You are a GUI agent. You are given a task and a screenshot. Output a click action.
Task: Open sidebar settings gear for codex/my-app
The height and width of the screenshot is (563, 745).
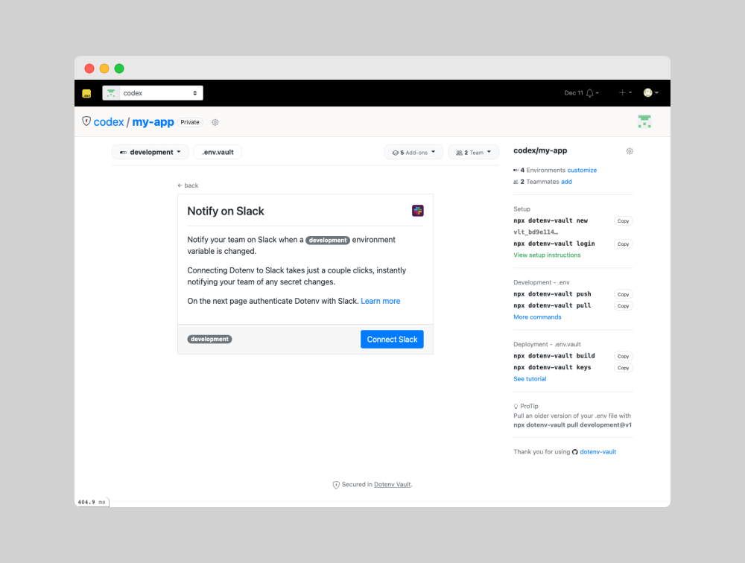coord(630,151)
